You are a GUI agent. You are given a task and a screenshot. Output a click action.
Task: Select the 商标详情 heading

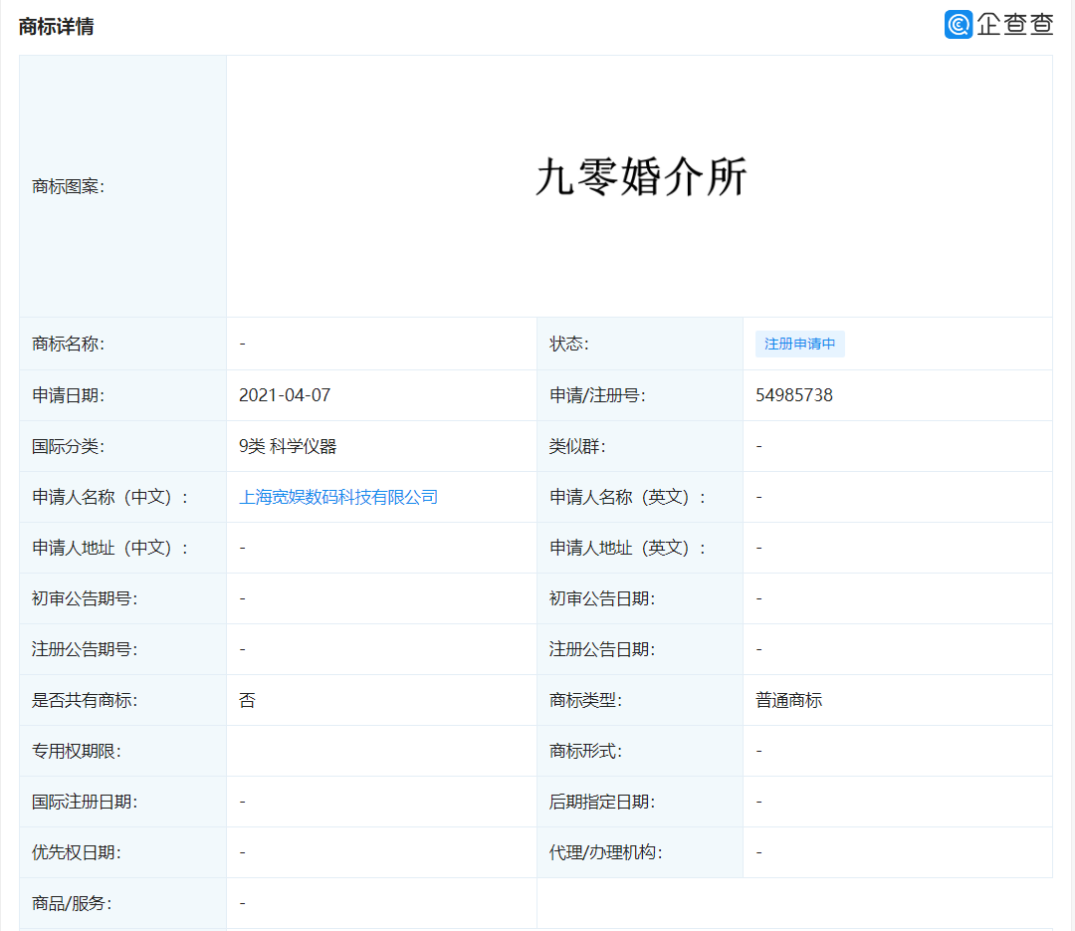[56, 27]
